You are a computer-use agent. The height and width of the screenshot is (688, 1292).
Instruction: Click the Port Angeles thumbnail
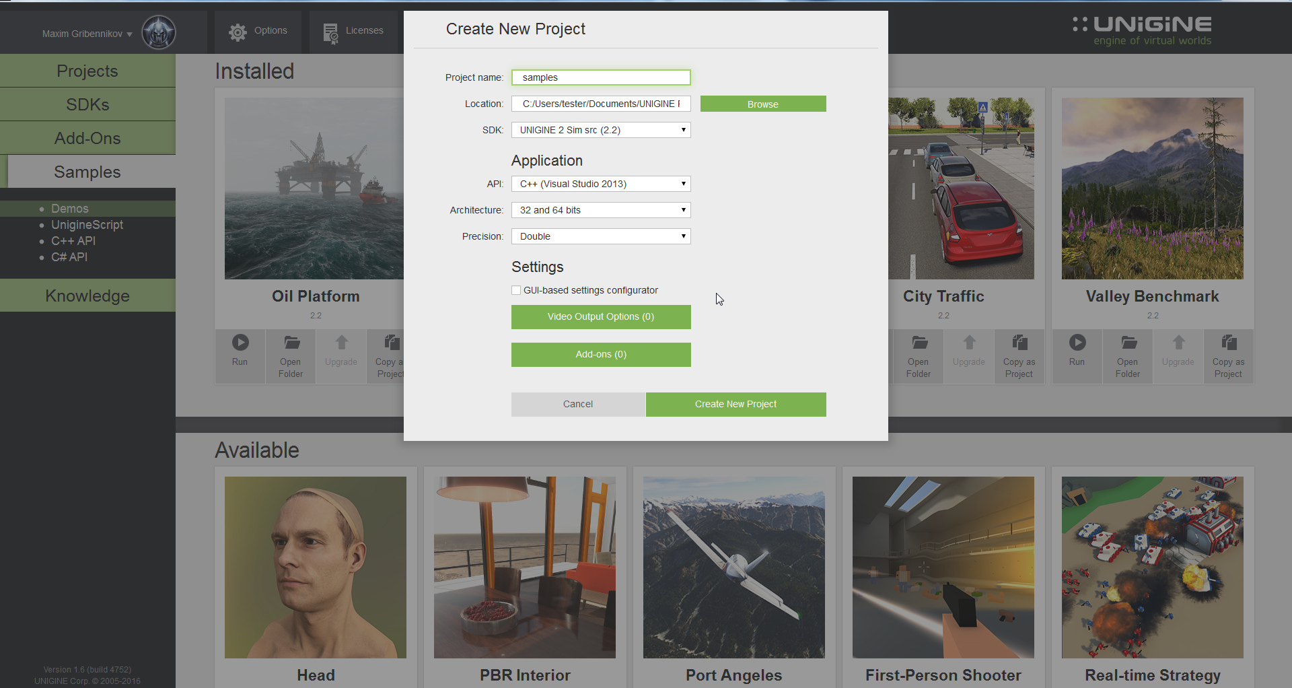(734, 567)
